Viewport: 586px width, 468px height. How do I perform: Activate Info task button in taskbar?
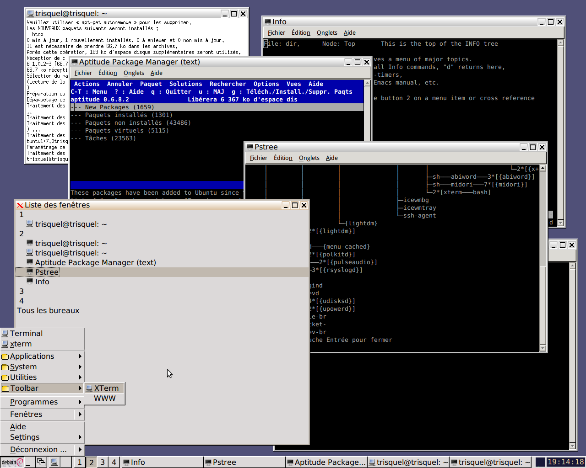(x=162, y=462)
